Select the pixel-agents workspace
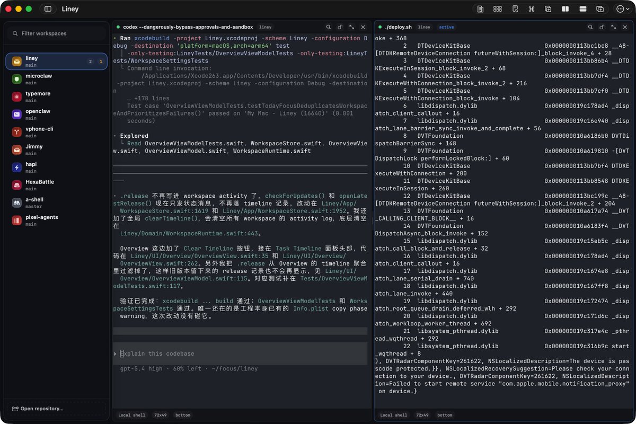The height and width of the screenshot is (424, 636). click(x=56, y=220)
